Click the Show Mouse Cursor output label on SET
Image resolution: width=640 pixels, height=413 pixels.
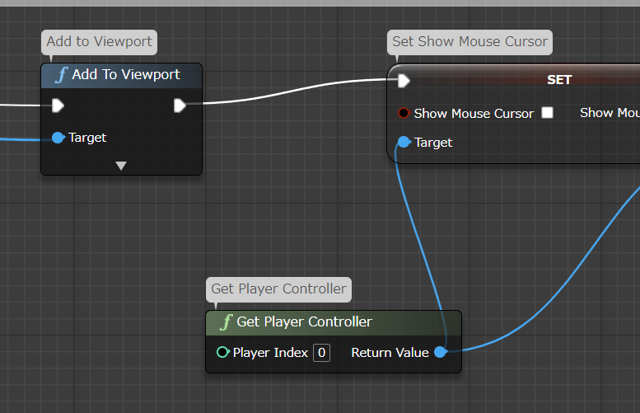pos(609,113)
